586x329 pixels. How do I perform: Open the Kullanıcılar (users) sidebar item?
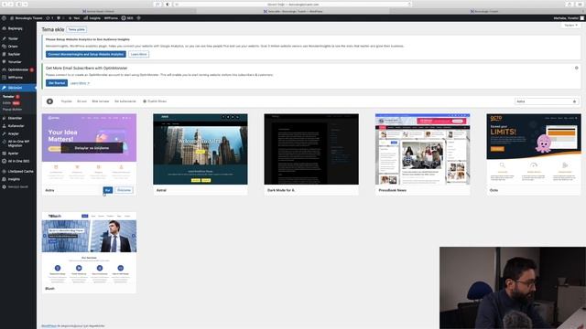pos(16,126)
